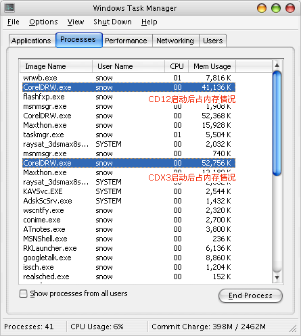This screenshot has height=336, width=301.
Task: Click the Task Manager title bar icon
Action: pos(9,8)
